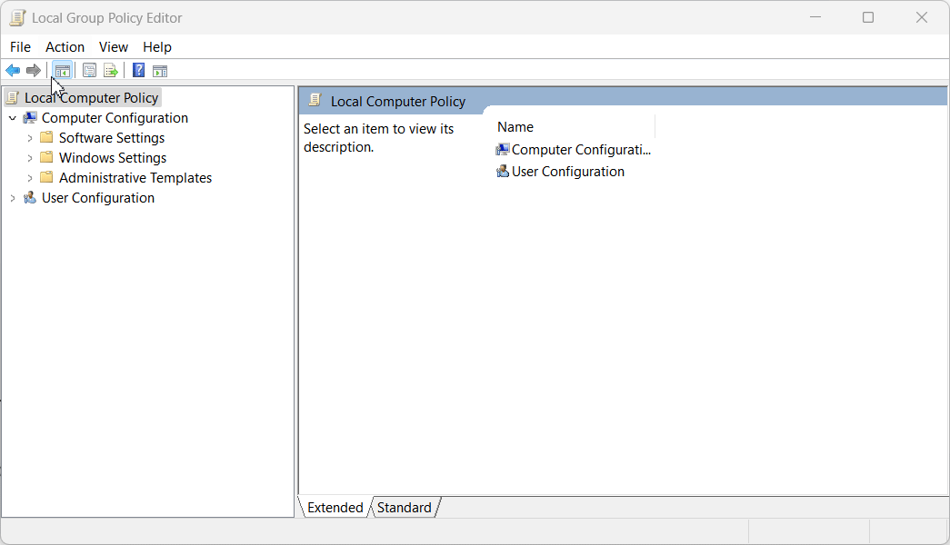Click the Forward arrow toolbar icon
950x545 pixels.
(x=34, y=71)
